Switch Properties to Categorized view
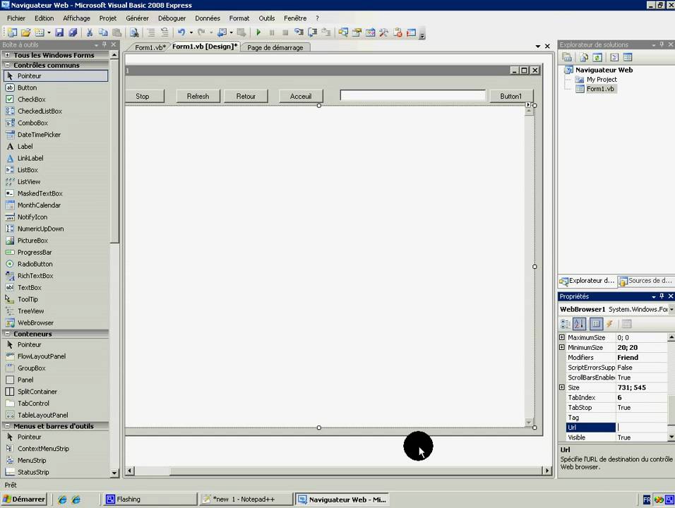 566,324
